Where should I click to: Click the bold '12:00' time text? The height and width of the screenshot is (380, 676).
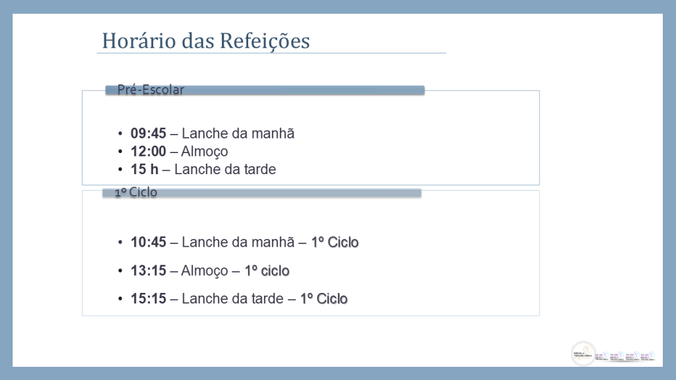149,152
